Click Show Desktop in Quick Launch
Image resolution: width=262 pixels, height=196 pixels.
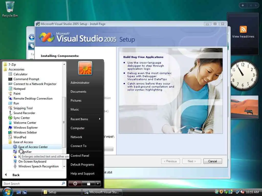click(18, 192)
